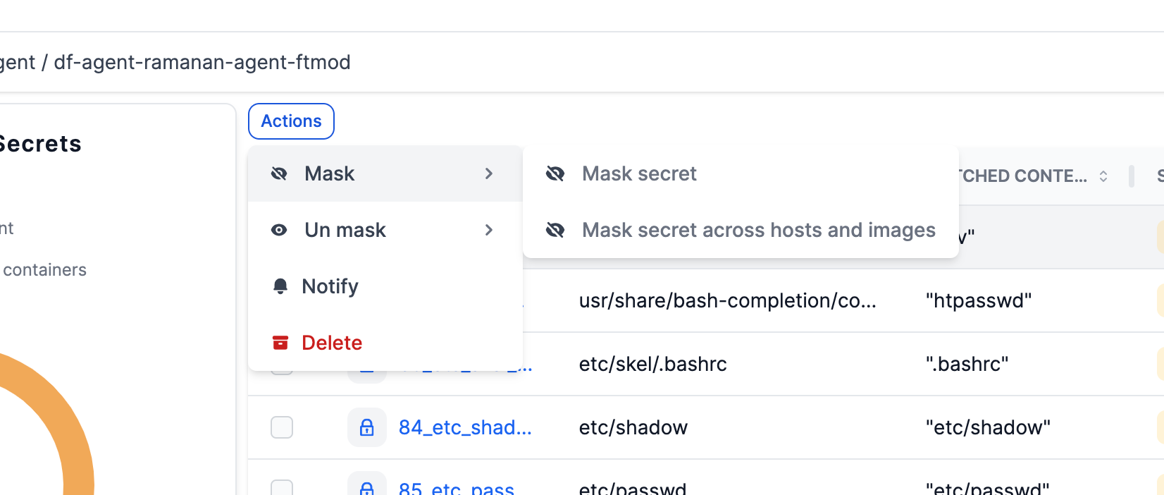This screenshot has width=1164, height=495.
Task: Open the 84_etc_shad secret link
Action: [466, 427]
